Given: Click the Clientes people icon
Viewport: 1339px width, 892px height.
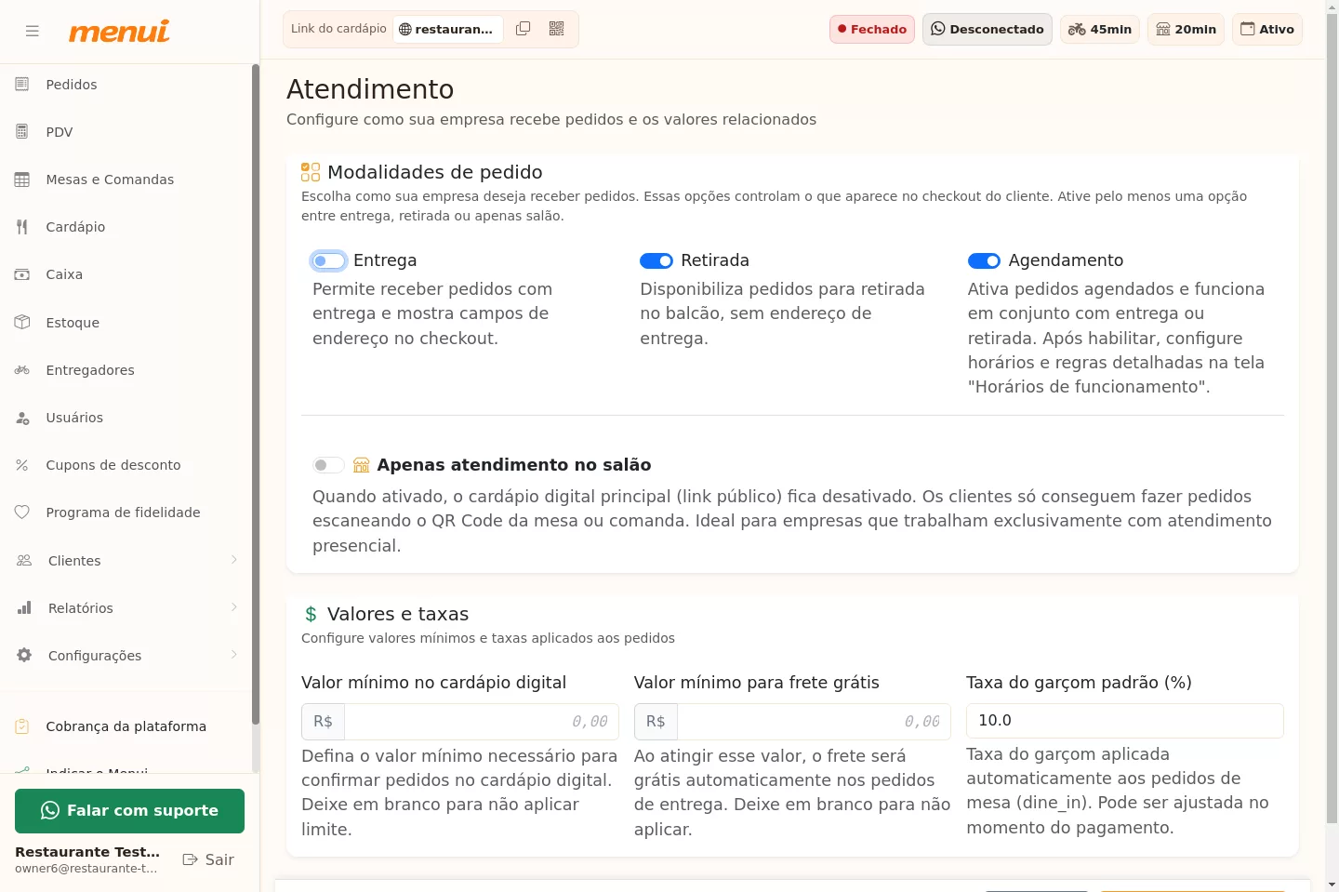Looking at the screenshot, I should tap(24, 561).
